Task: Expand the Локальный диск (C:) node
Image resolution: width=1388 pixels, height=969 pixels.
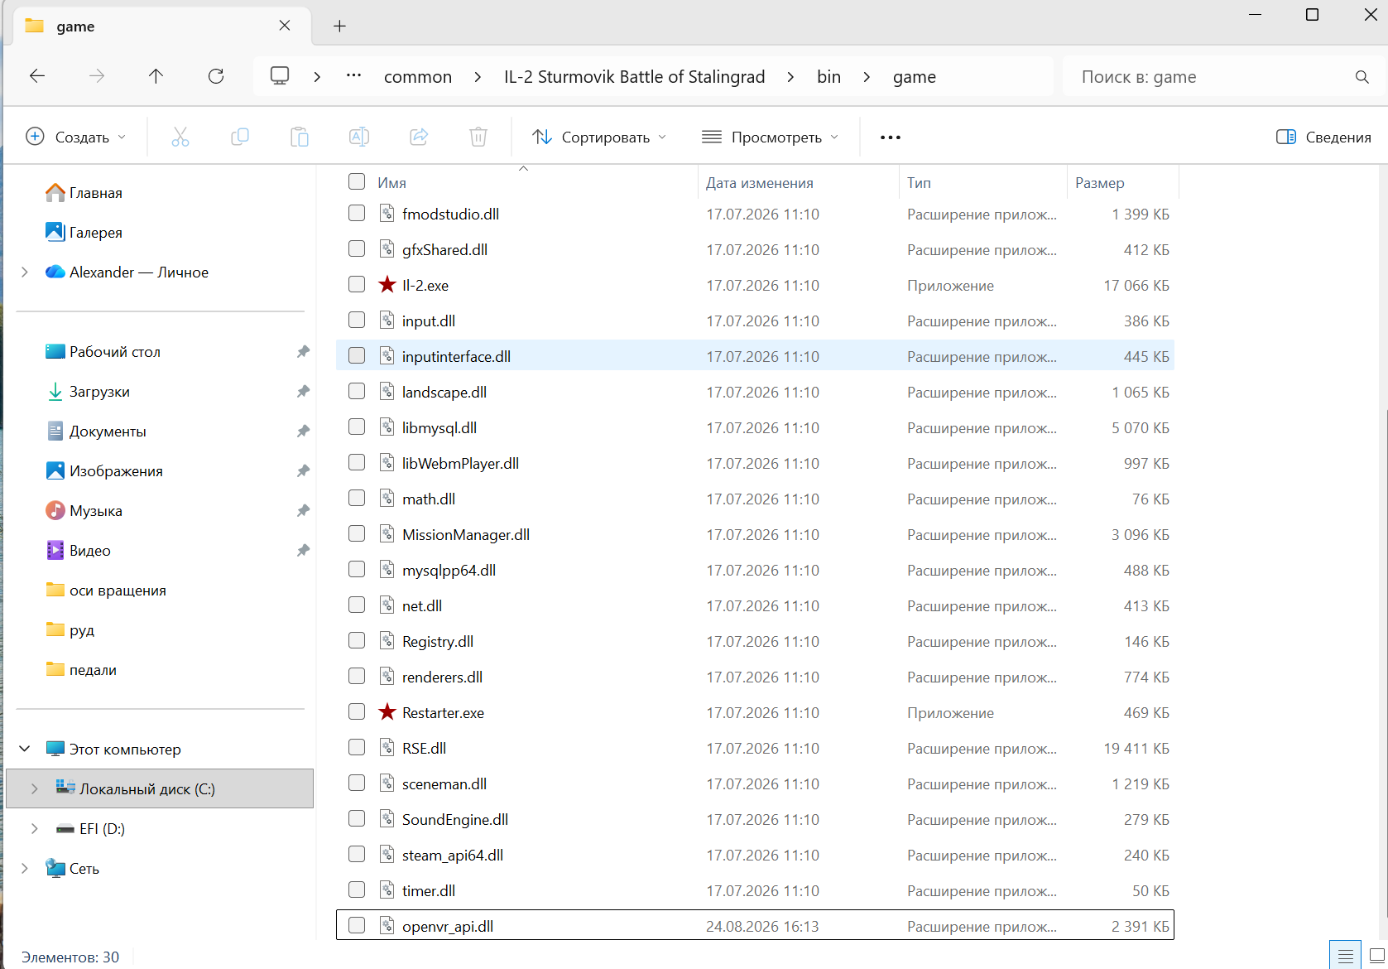Action: coord(35,788)
